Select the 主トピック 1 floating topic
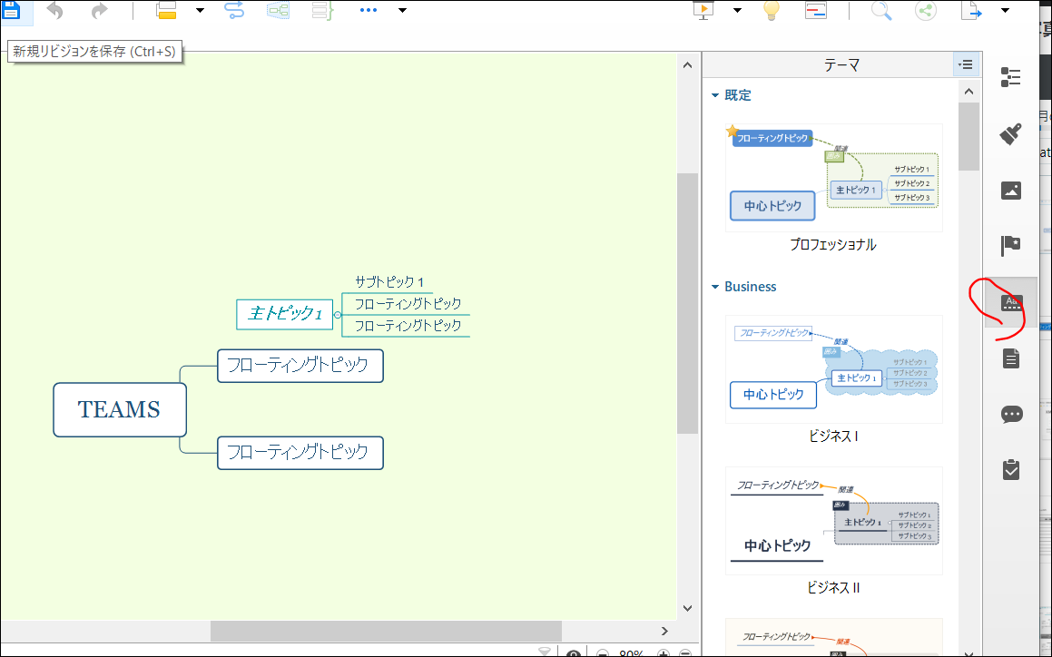Screen dimensions: 1052x657 284,314
